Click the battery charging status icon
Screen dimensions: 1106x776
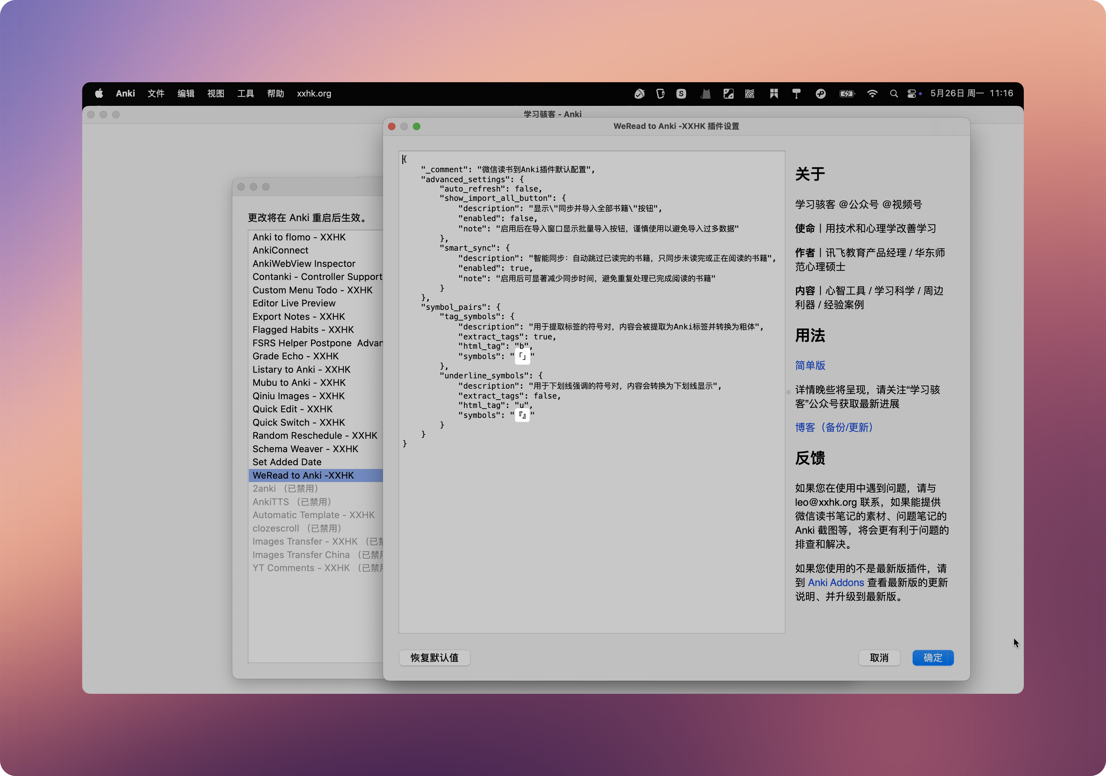pos(846,93)
